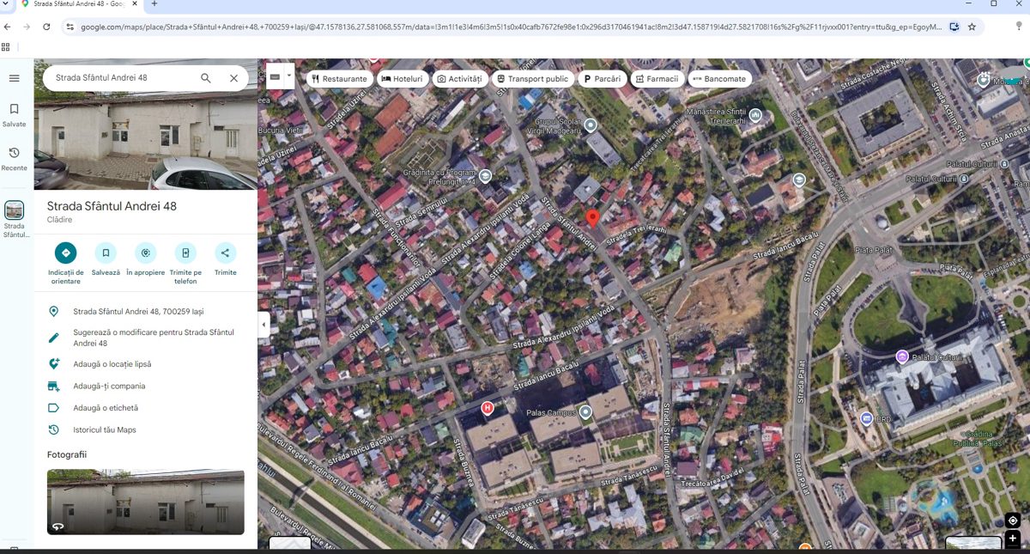The height and width of the screenshot is (554, 1030).
Task: Open the Recente history sidebar item
Action: pos(14,159)
